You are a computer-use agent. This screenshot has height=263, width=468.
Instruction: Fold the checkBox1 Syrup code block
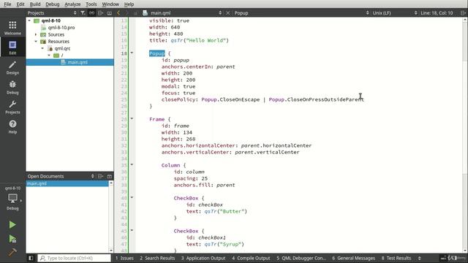[132, 230]
